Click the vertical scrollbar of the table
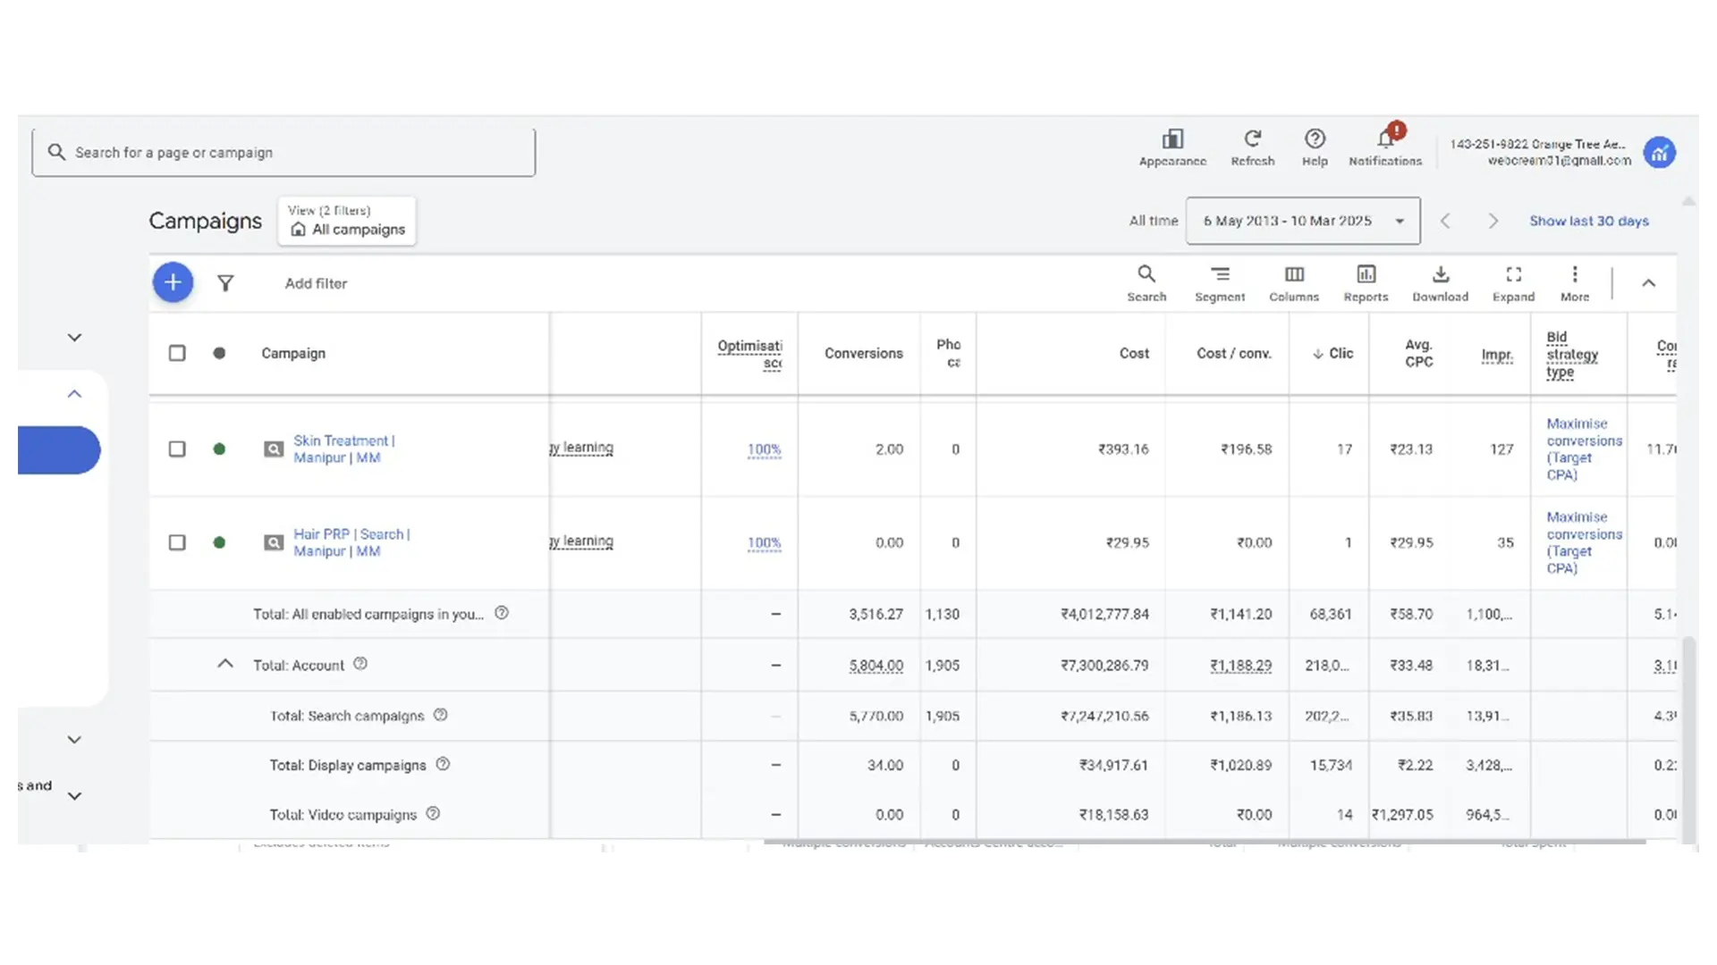Viewport: 1717px width, 965px height. pyautogui.click(x=1687, y=738)
